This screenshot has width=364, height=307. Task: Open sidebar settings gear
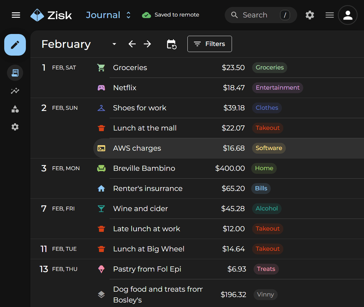click(x=15, y=127)
